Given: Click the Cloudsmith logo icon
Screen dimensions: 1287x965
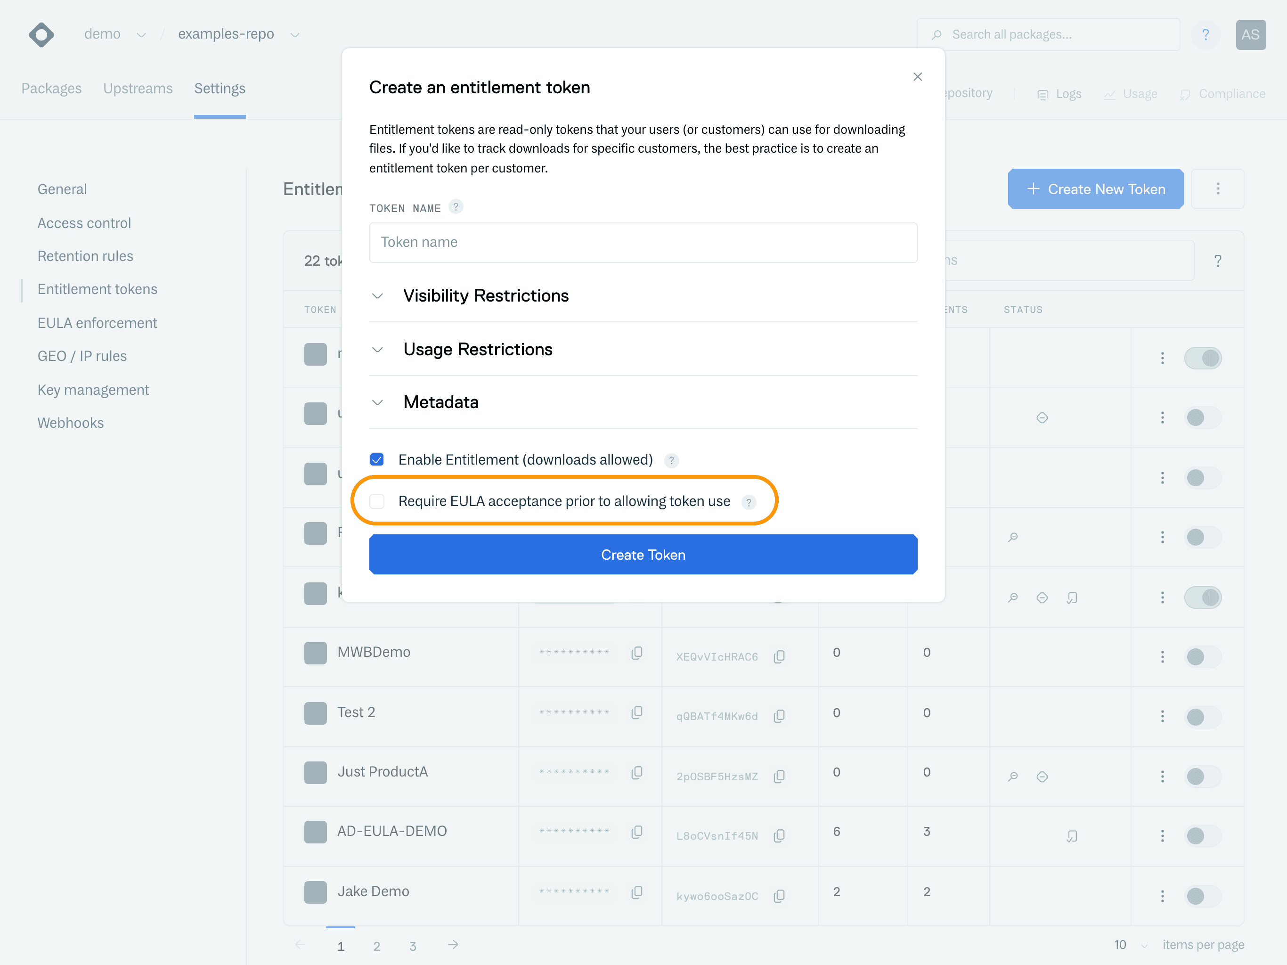Looking at the screenshot, I should (x=41, y=35).
